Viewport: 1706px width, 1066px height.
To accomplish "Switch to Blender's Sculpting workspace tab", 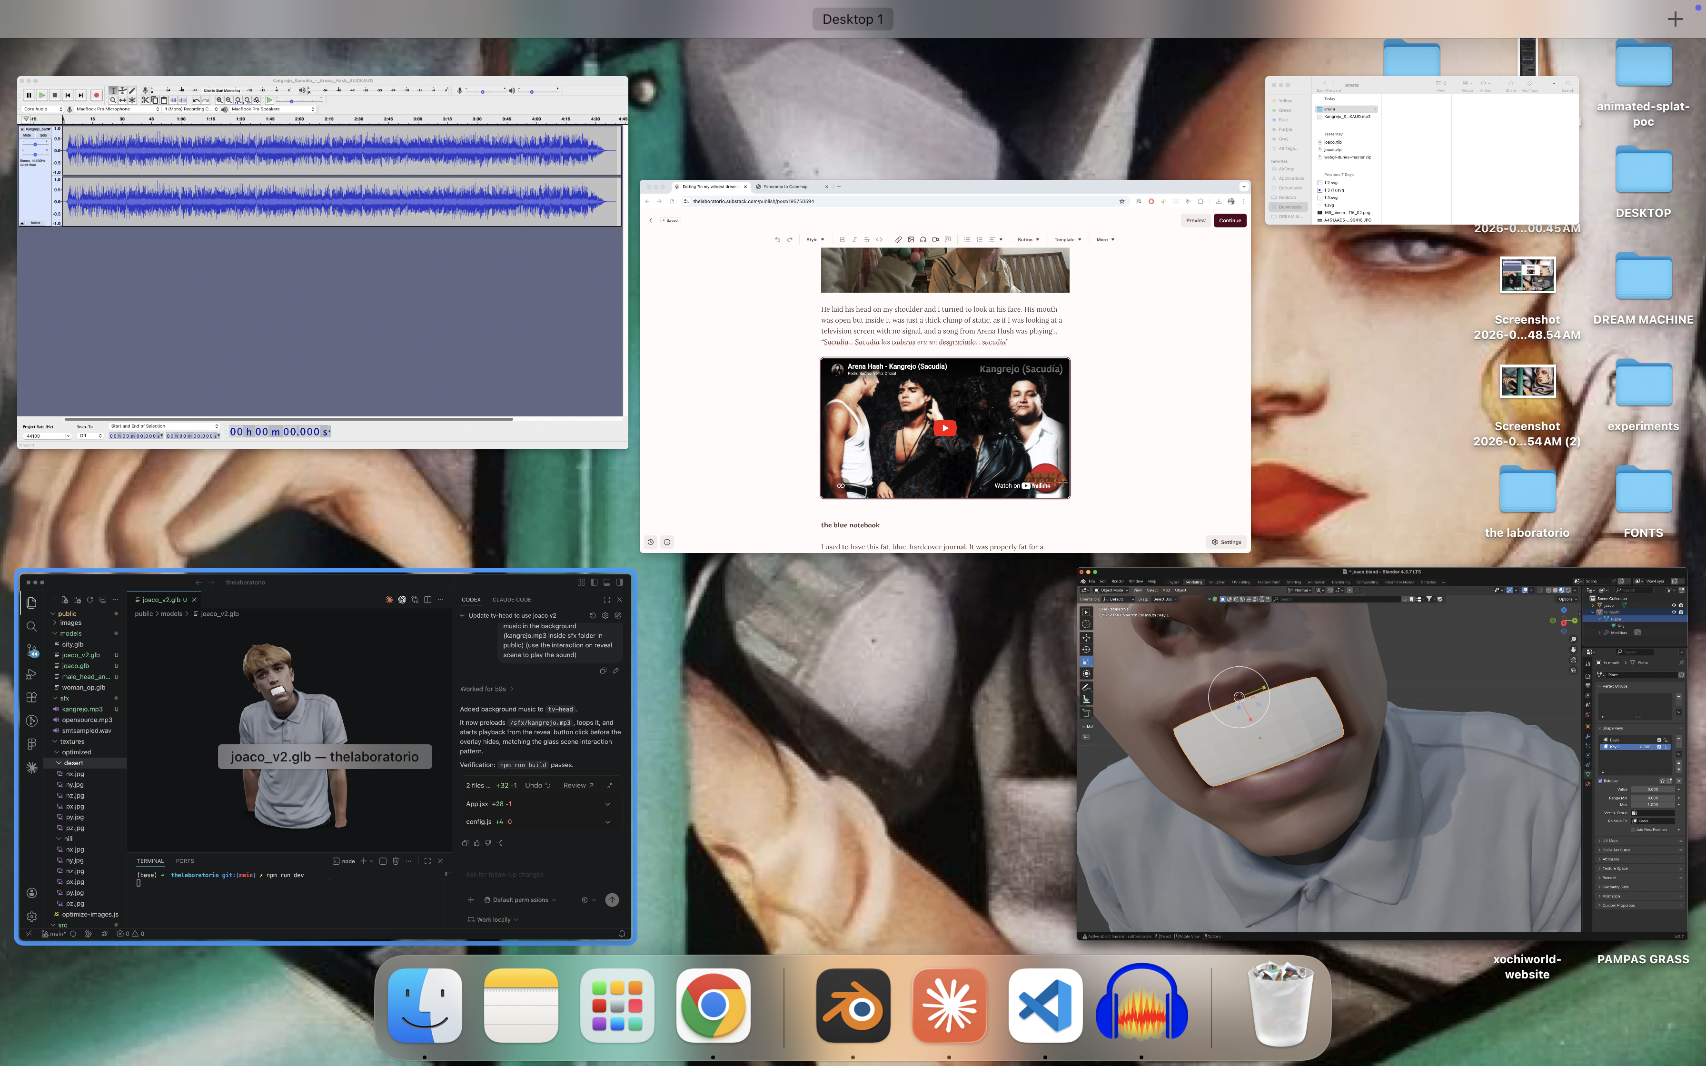I will tap(1217, 582).
